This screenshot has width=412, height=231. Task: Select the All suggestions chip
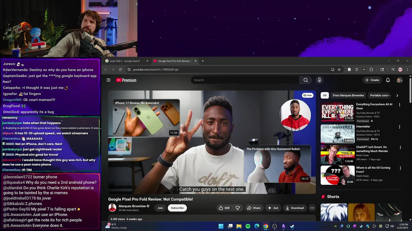(325, 95)
